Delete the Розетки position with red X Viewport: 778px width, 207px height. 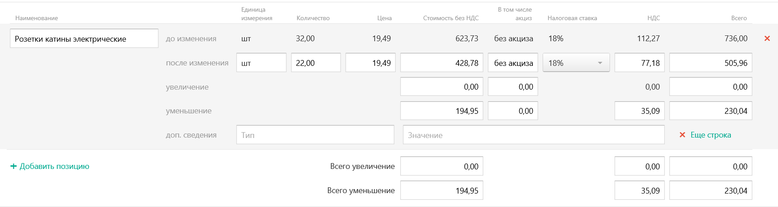(x=767, y=39)
